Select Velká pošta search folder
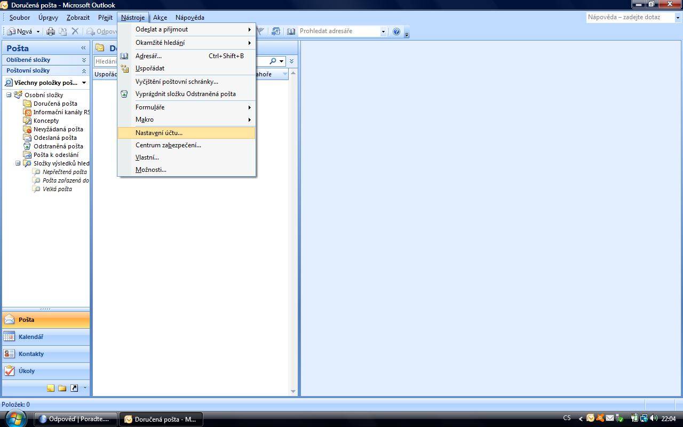683x427 pixels. coord(57,189)
